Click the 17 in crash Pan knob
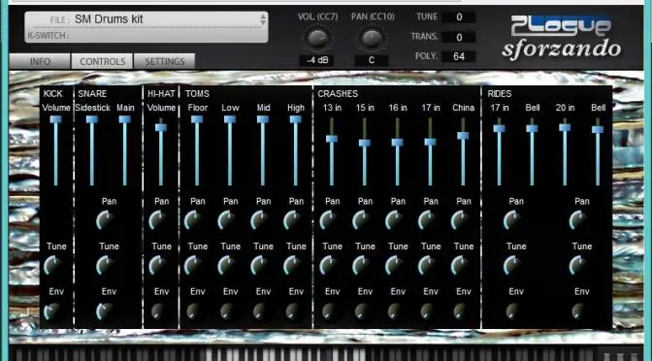 (427, 219)
